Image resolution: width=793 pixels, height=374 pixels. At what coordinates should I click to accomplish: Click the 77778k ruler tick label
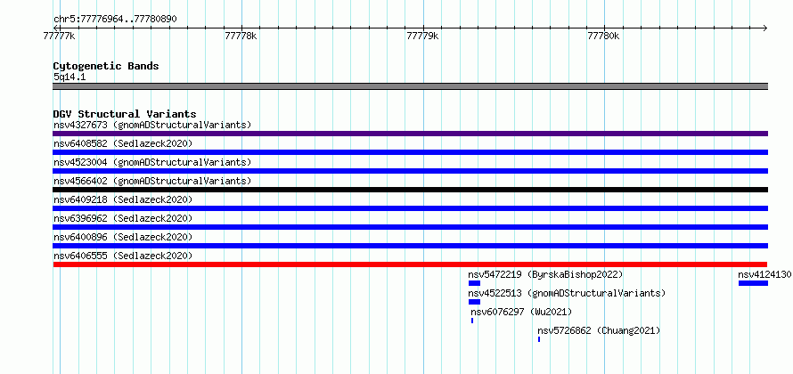pyautogui.click(x=241, y=36)
